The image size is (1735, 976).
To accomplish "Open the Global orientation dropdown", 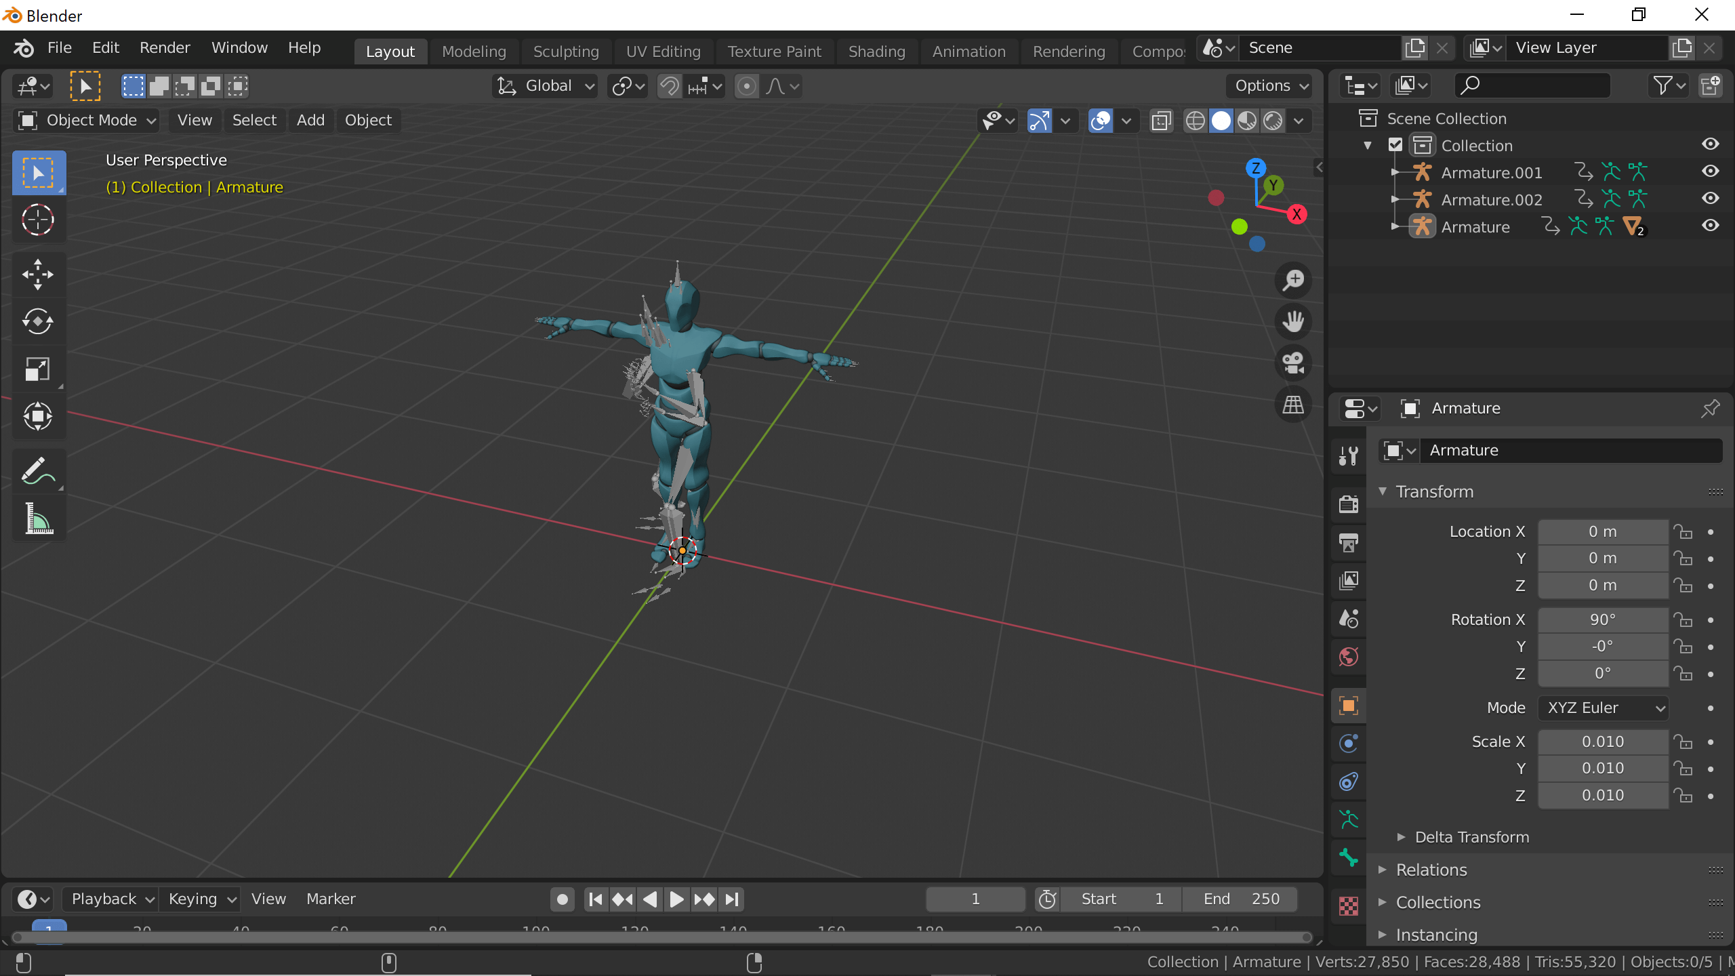I will coord(546,86).
